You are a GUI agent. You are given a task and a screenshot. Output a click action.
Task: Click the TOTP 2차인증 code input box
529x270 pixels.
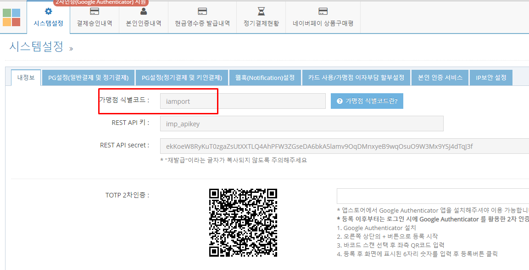(x=433, y=196)
